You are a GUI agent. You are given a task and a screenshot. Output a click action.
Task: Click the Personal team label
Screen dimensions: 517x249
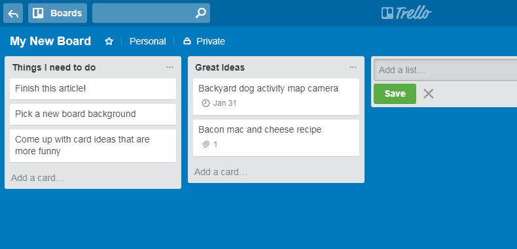coord(147,41)
